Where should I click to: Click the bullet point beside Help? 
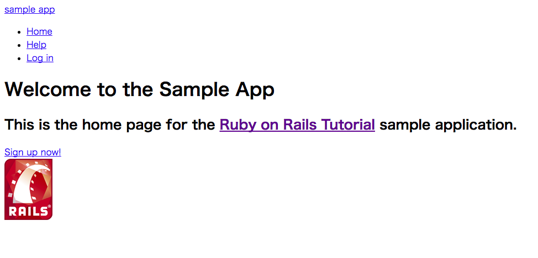[20, 45]
